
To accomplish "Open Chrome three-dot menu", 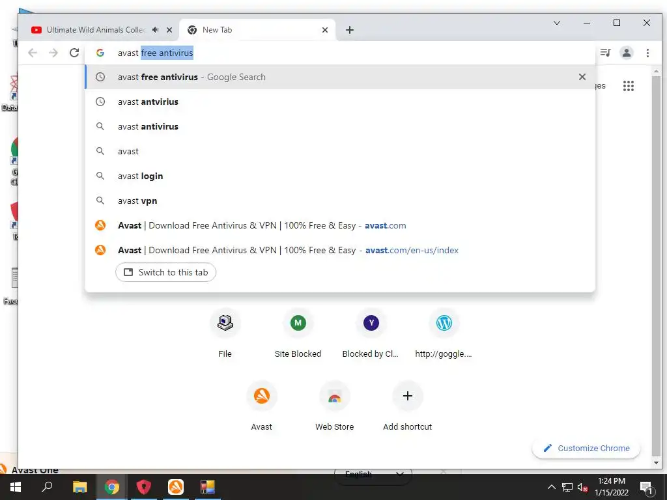I will click(x=647, y=53).
